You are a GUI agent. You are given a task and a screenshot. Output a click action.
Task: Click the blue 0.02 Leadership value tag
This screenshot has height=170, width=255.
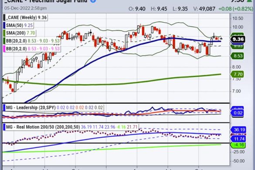point(237,113)
